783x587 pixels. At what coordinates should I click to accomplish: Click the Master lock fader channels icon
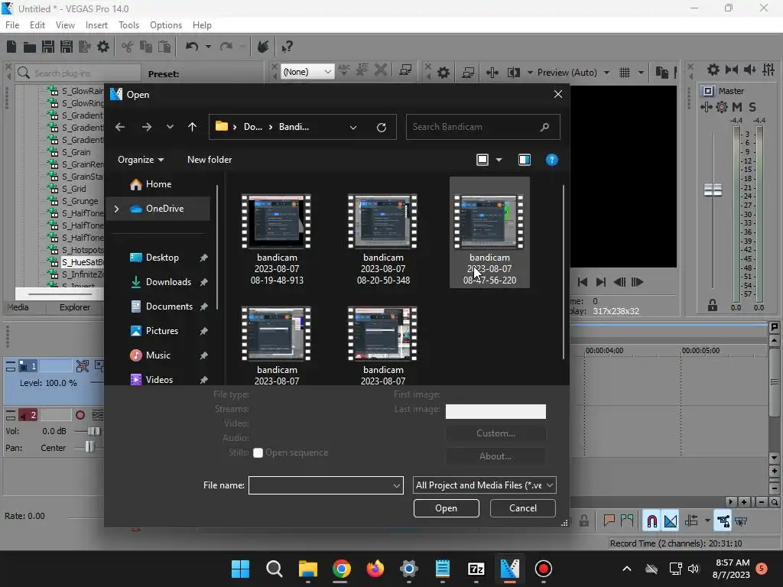[x=713, y=305]
